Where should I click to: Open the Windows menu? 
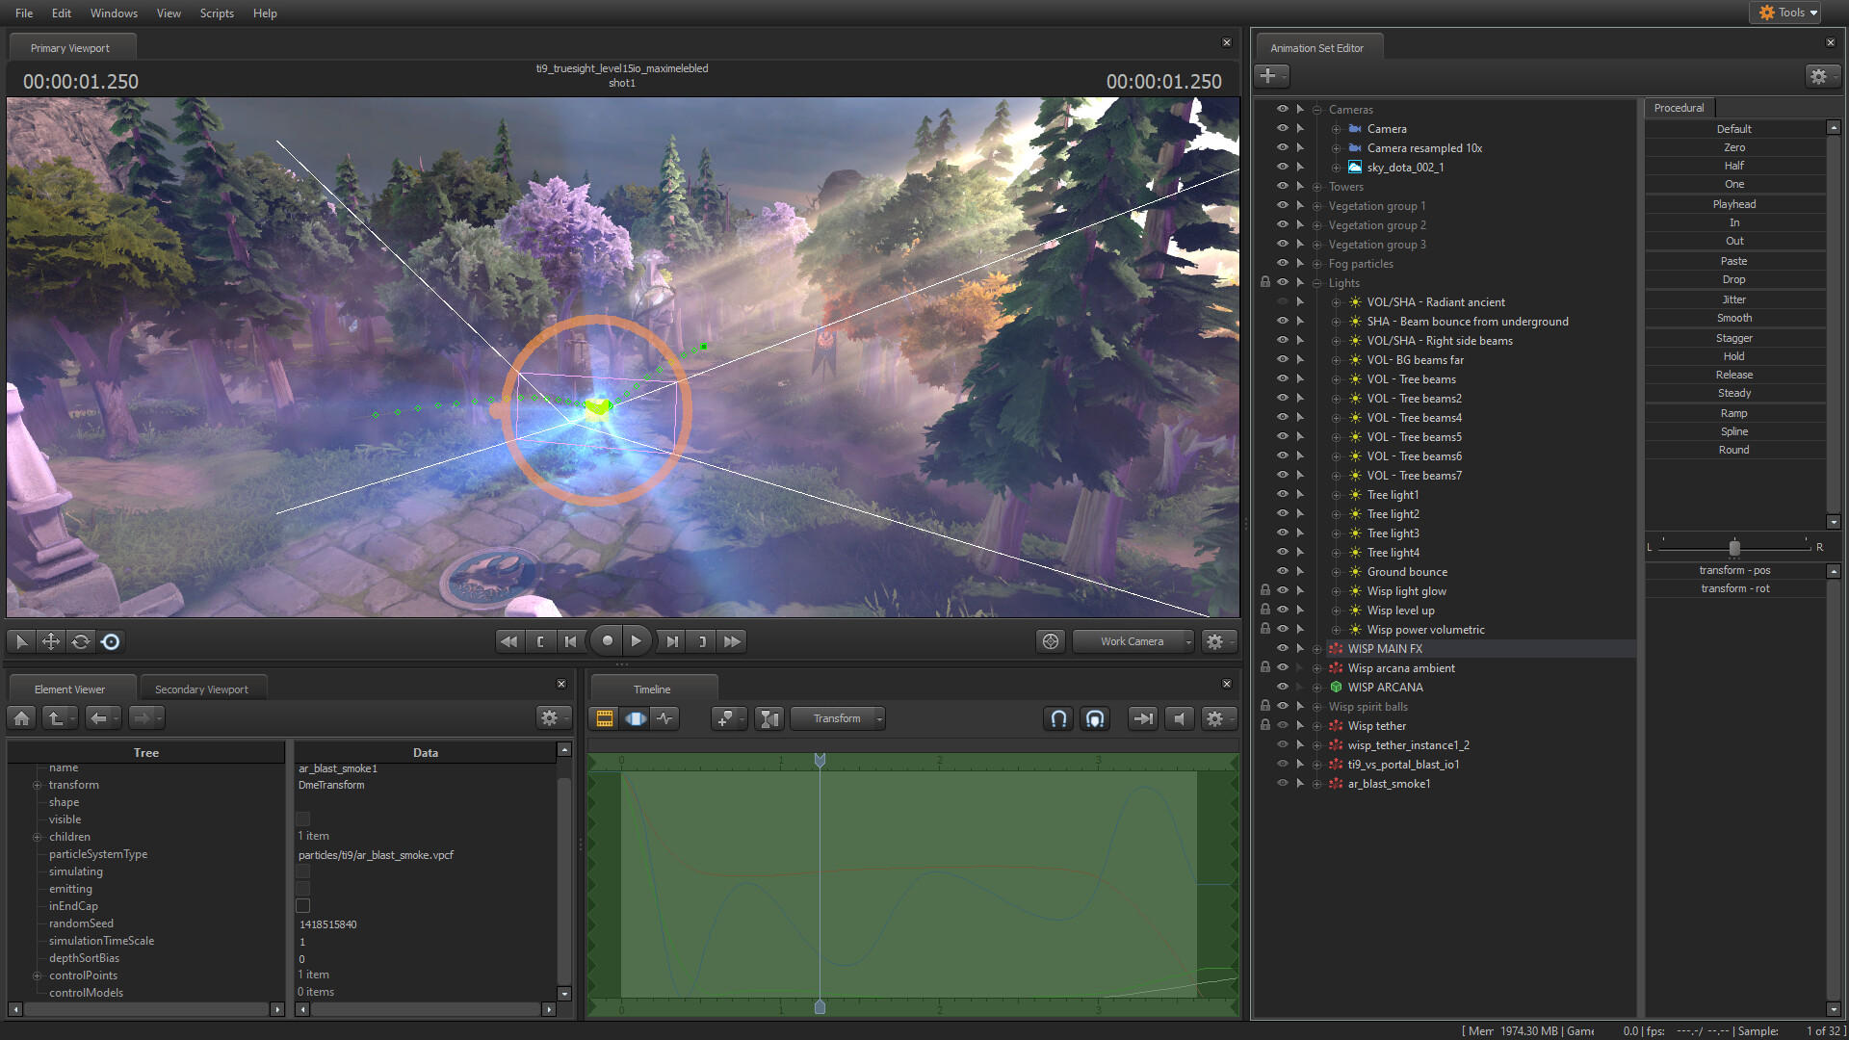tap(114, 13)
